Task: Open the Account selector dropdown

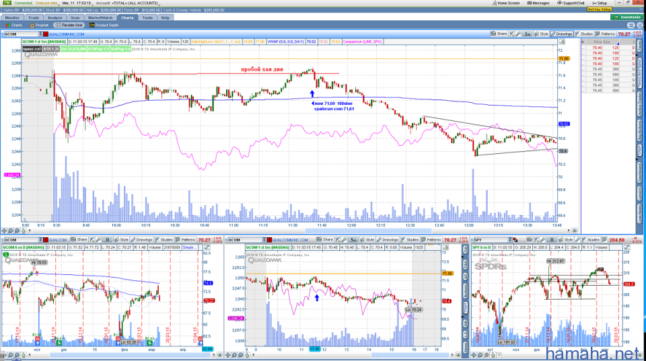Action: point(127,3)
